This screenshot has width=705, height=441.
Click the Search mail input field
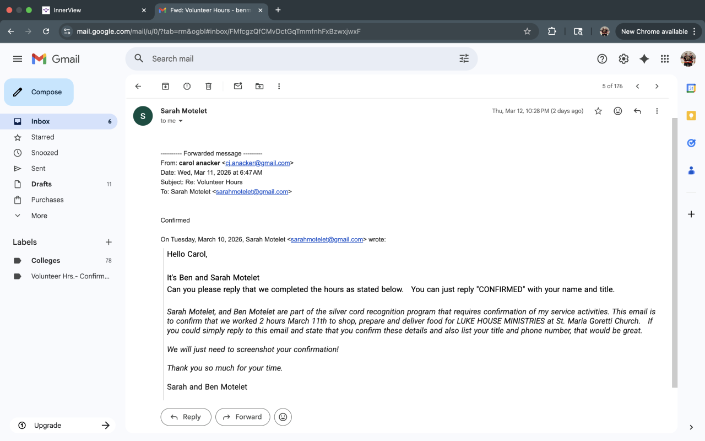click(x=297, y=59)
